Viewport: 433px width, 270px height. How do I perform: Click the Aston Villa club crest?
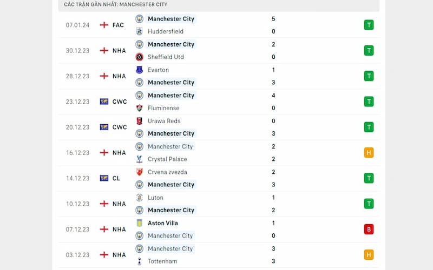[140, 223]
